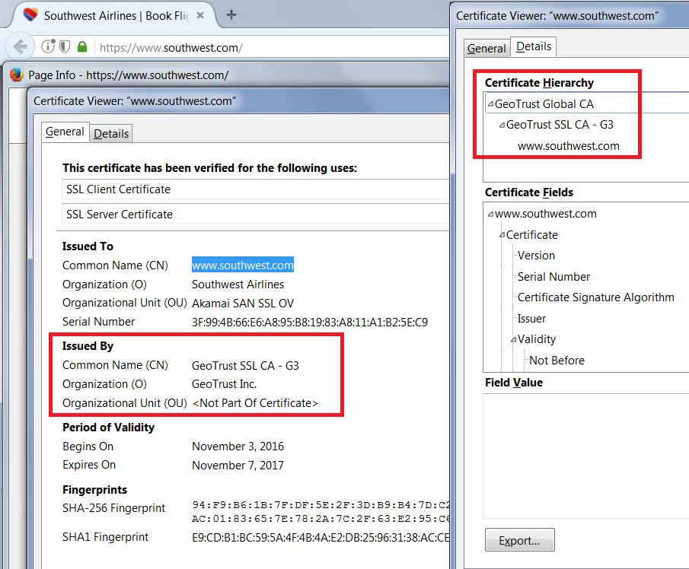The image size is (689, 569).
Task: Click the SHA-256 fingerprint line starting 94:F9:B6
Action: point(321,505)
